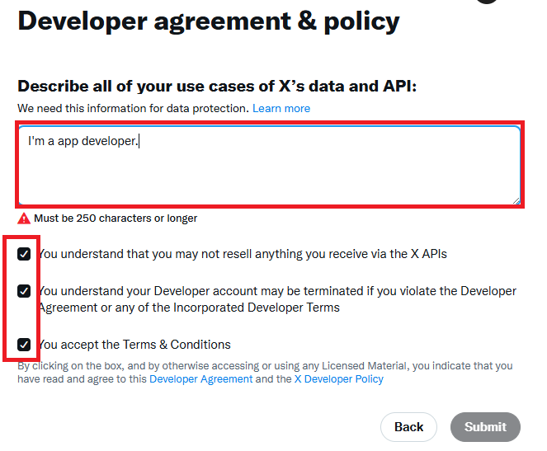Click the Submit button
The width and height of the screenshot is (547, 451).
coord(485,427)
